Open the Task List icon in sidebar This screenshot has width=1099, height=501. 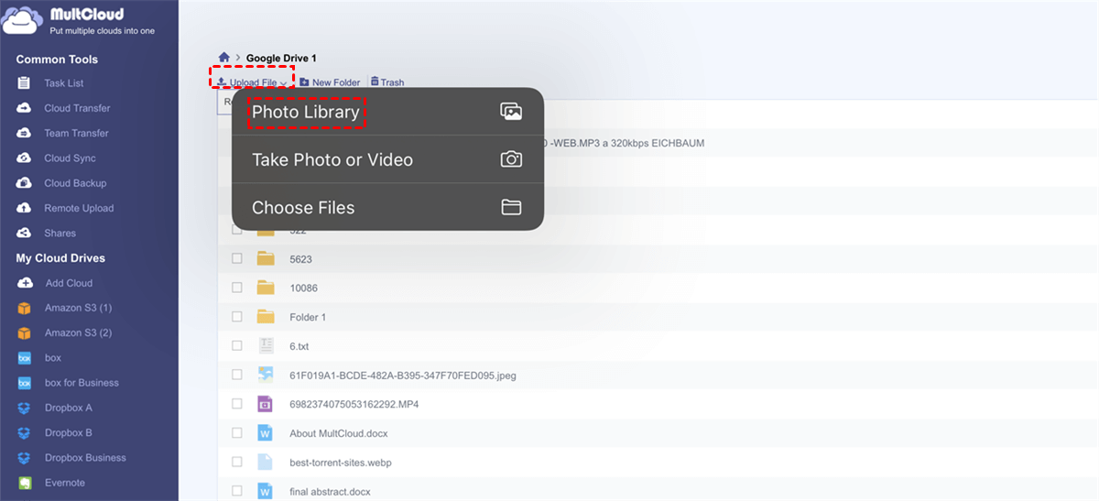click(26, 83)
